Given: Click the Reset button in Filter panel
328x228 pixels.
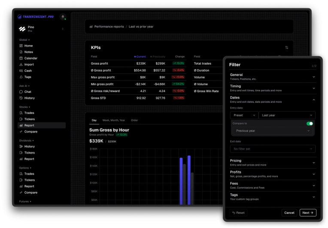Looking at the screenshot, I should pos(238,213).
